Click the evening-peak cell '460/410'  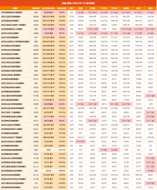click(126, 138)
